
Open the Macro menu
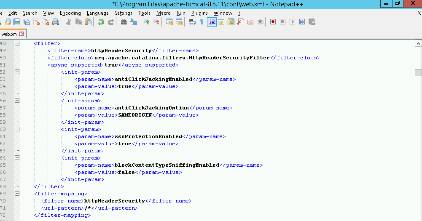[x=164, y=13]
